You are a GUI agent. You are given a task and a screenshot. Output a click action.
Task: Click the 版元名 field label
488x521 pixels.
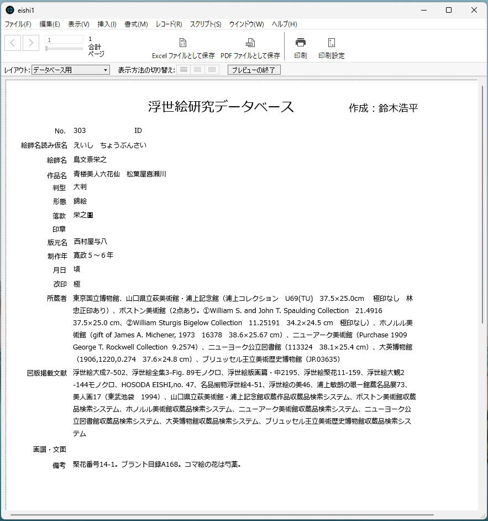57,243
